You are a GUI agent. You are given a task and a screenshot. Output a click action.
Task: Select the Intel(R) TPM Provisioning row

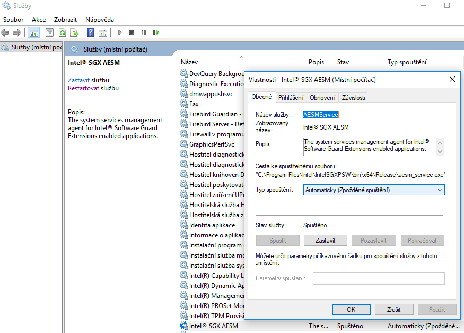click(212, 316)
